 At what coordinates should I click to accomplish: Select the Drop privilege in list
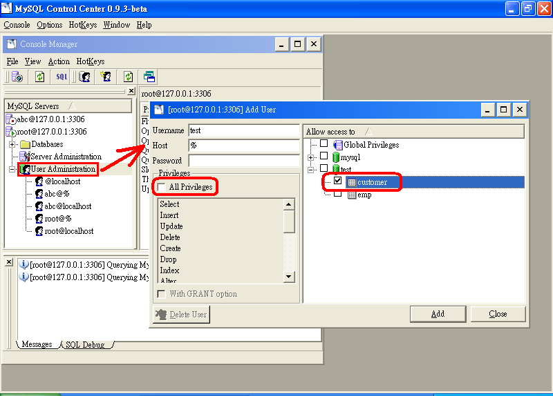[168, 259]
